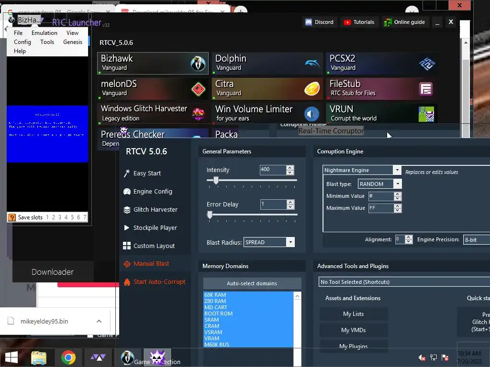This screenshot has width=490, height=367.
Task: Select BizHawk save slot 7
Action: click(85, 217)
